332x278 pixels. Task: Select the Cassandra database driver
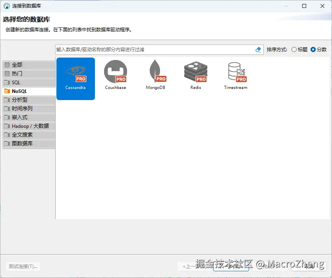tap(75, 79)
